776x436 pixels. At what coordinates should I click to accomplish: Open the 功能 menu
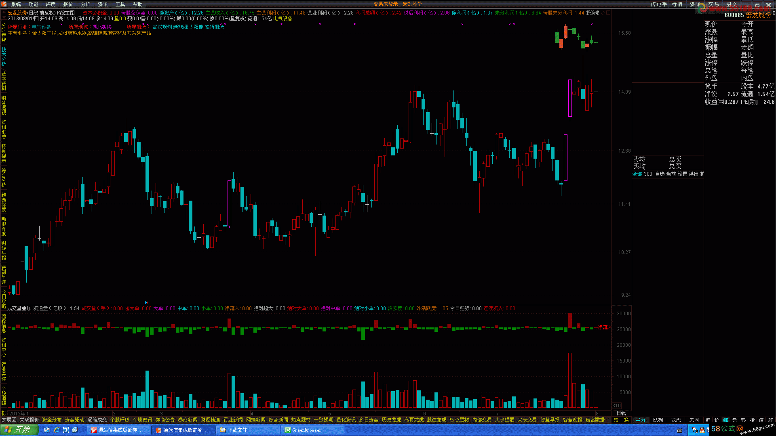[34, 4]
